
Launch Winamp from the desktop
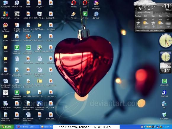click(x=73, y=15)
